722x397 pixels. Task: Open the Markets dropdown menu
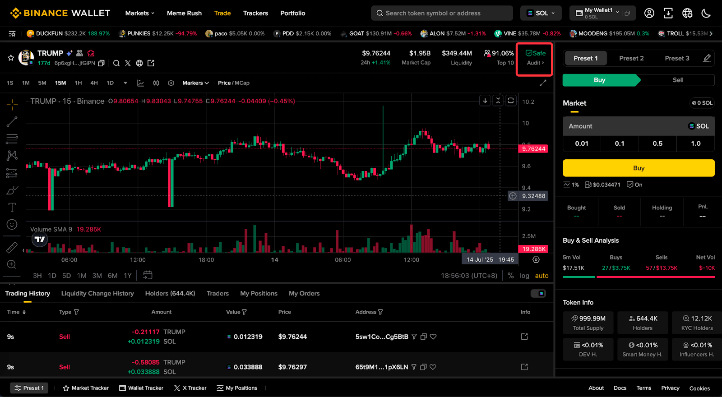click(x=140, y=13)
